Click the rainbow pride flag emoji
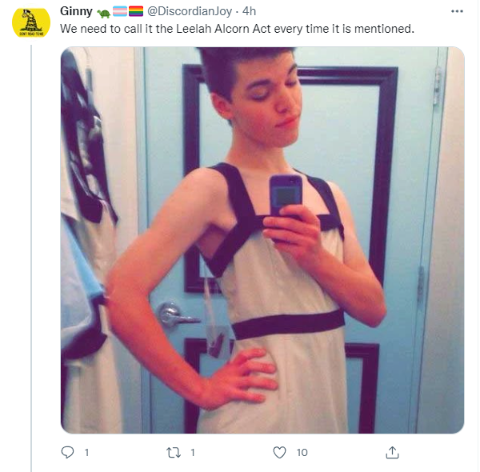 [136, 11]
